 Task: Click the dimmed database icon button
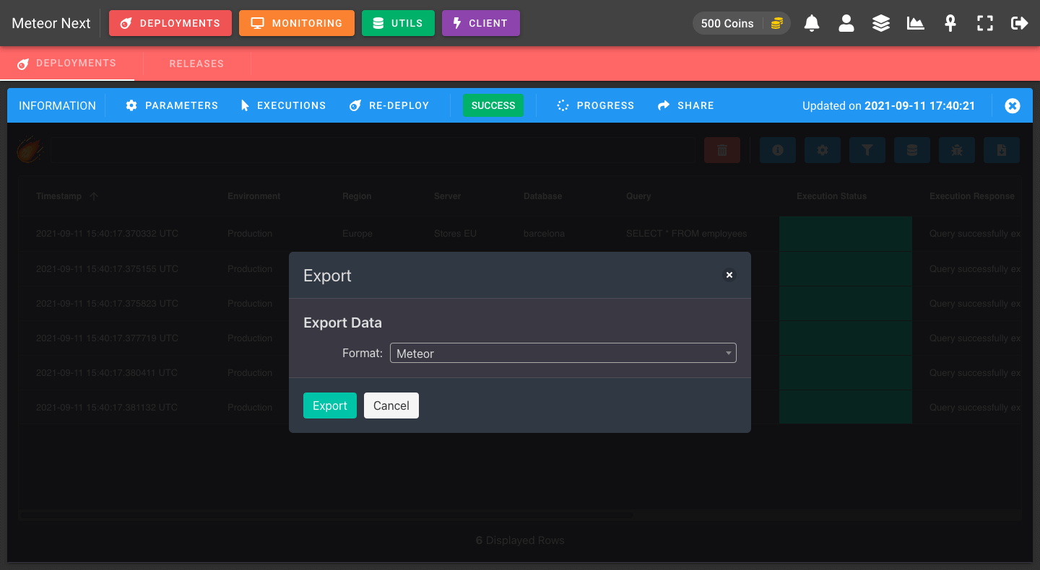pos(912,150)
